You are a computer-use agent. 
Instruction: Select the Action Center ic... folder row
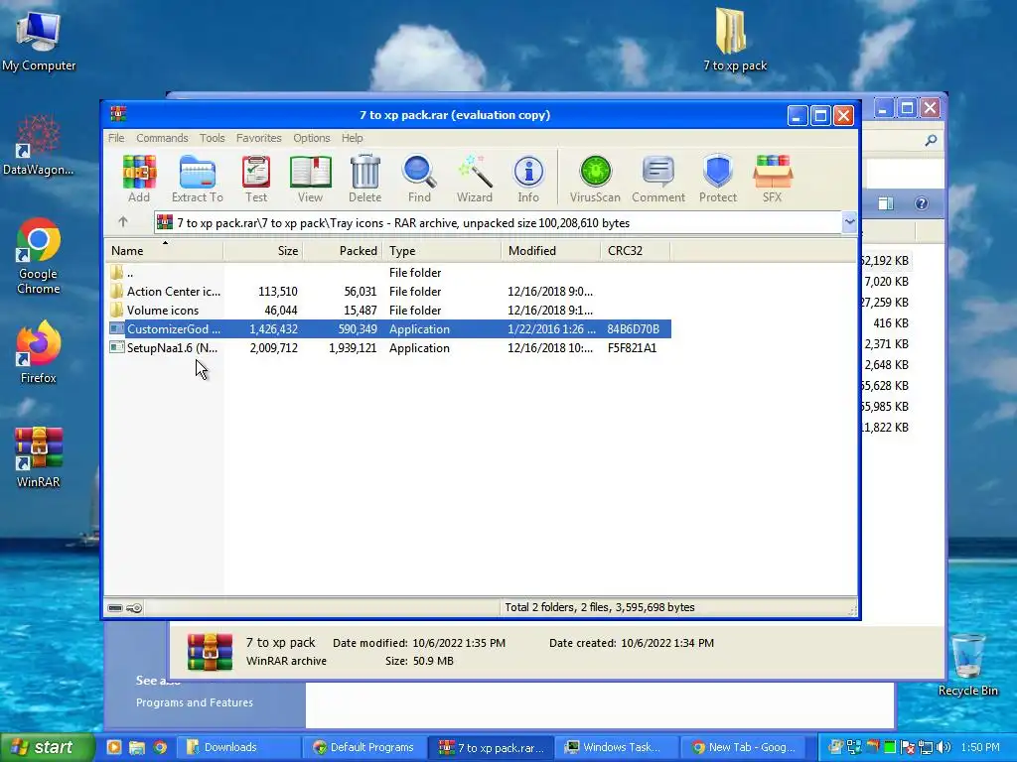389,292
